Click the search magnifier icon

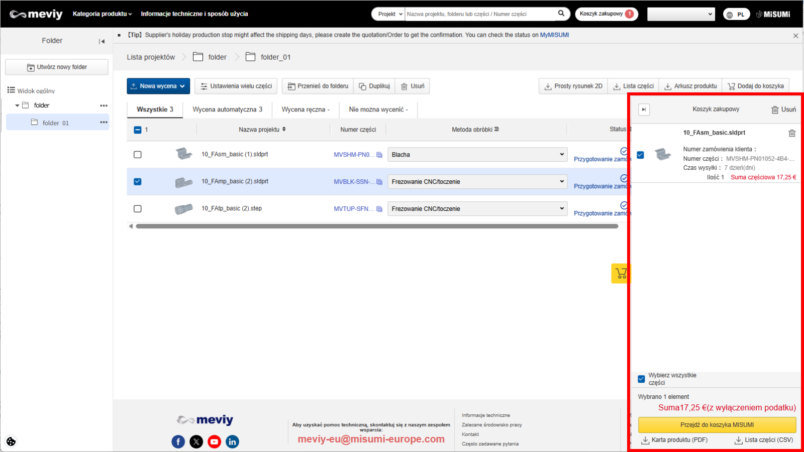pos(561,14)
